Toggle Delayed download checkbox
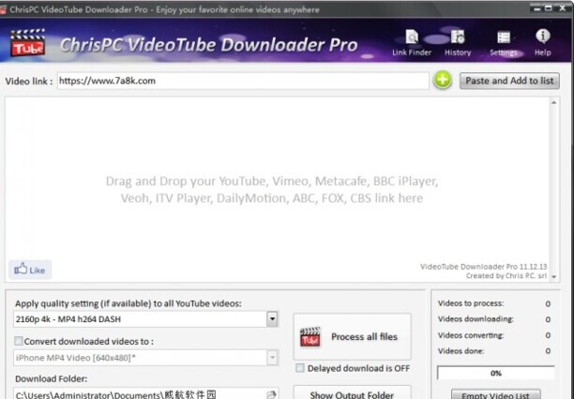This screenshot has width=574, height=399. pos(300,368)
